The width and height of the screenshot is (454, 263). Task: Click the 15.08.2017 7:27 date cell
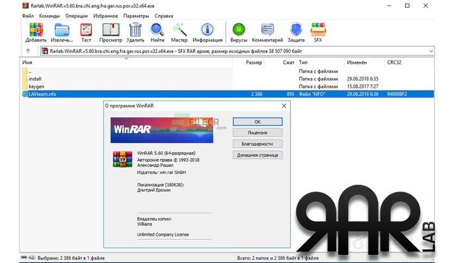coord(363,86)
